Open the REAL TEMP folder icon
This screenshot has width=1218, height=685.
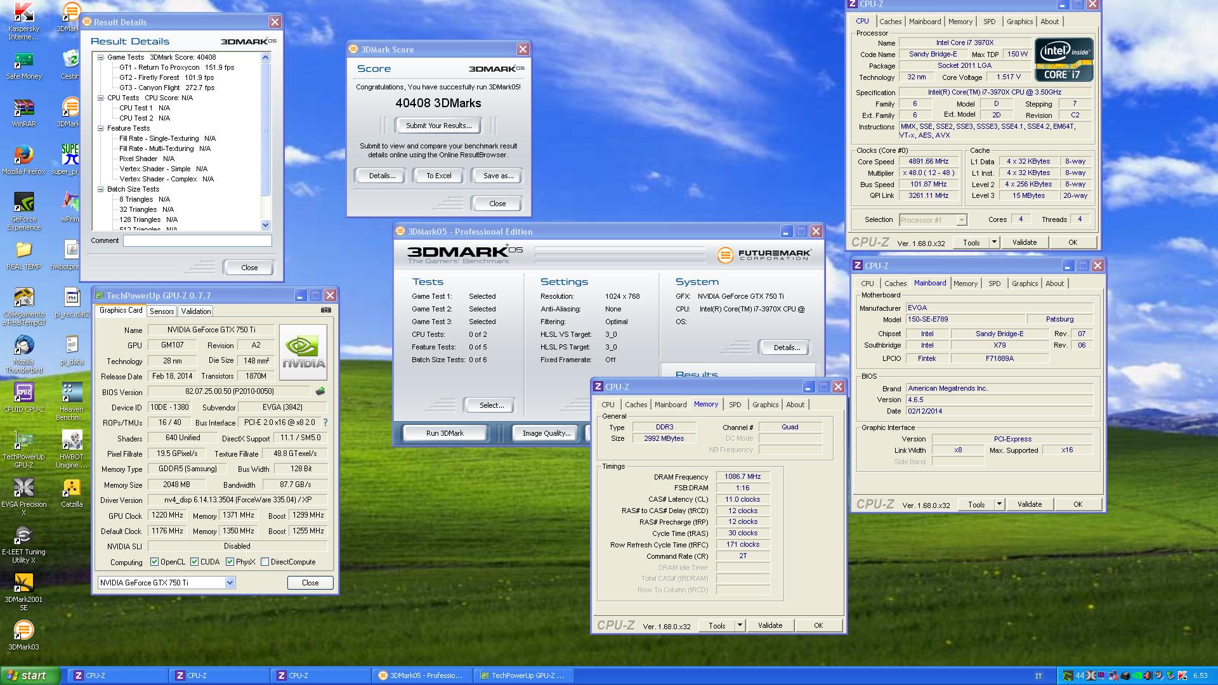(x=24, y=256)
